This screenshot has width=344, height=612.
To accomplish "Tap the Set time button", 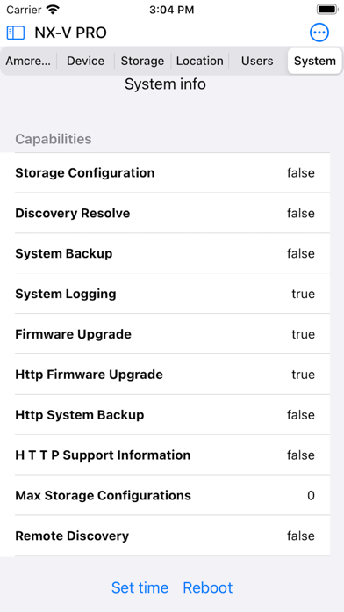I will (140, 587).
